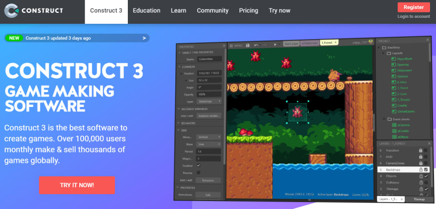Click the lock icon on Backdrops layer
Image resolution: width=436 pixels, height=209 pixels.
[421, 169]
